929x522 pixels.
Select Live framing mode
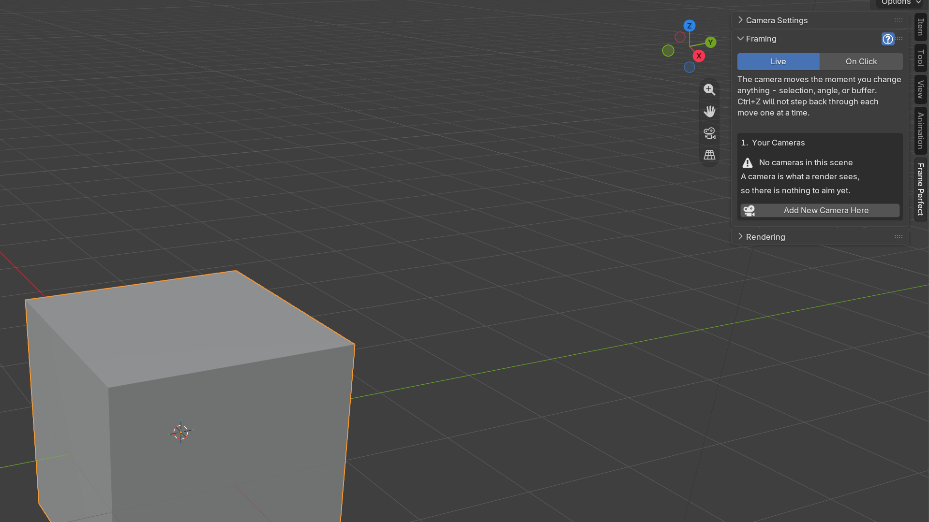coord(778,61)
